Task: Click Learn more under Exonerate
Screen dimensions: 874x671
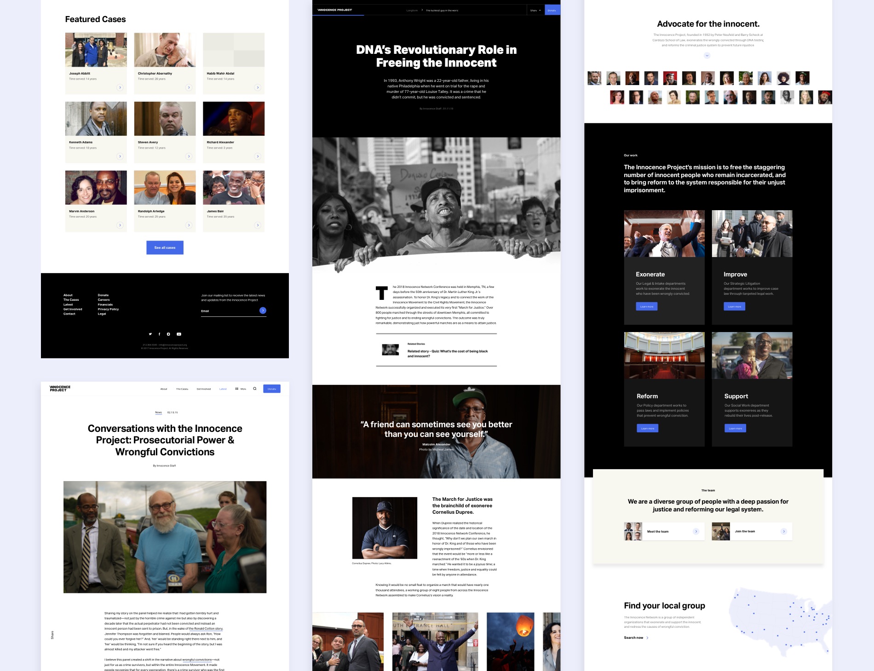Action: pyautogui.click(x=646, y=306)
